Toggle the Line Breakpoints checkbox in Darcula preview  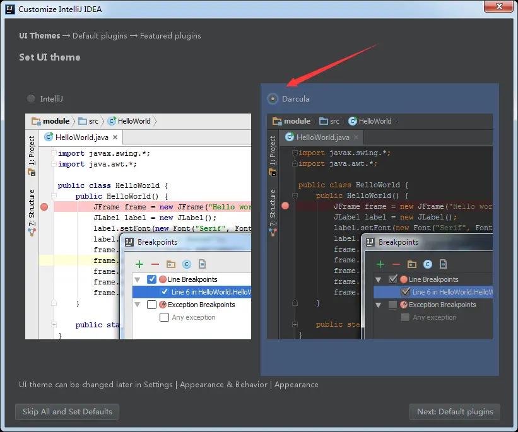393,279
